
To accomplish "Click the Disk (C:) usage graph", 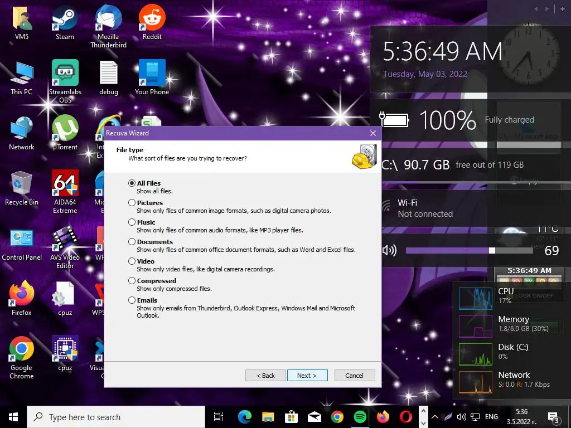I will click(476, 354).
